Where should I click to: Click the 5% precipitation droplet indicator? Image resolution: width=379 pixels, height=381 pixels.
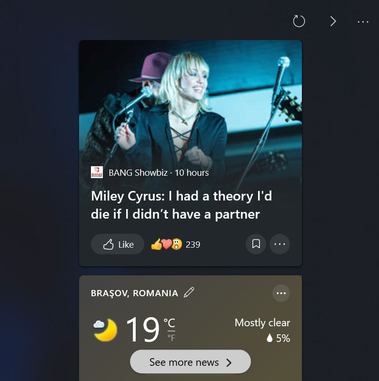pos(278,338)
